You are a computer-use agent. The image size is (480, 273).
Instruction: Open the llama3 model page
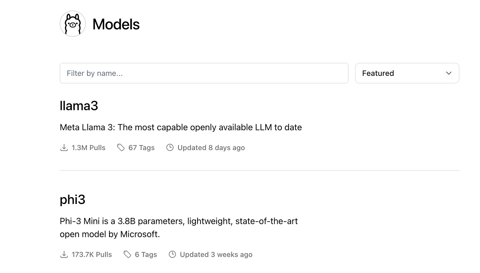click(x=79, y=105)
